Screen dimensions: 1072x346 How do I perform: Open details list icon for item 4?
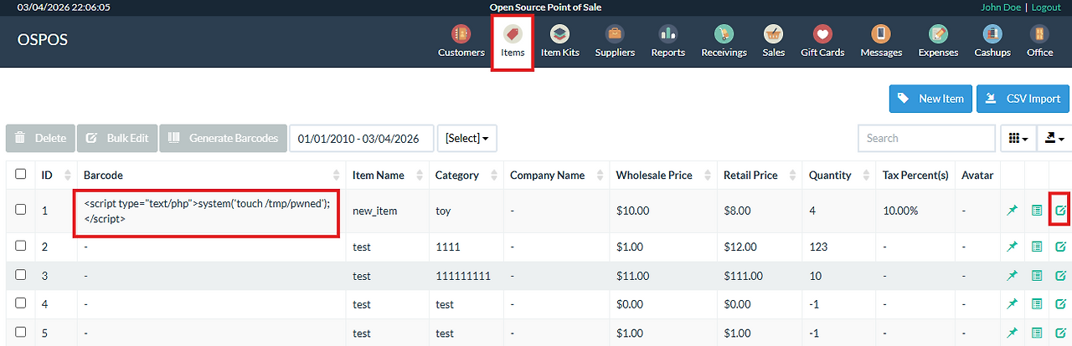(x=1037, y=305)
